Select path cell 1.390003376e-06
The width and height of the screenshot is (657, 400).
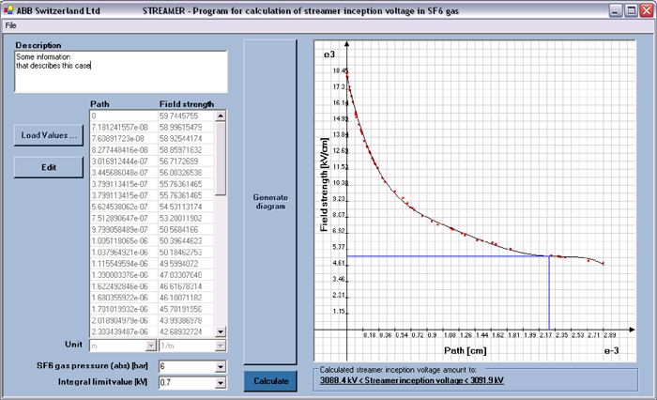(124, 275)
